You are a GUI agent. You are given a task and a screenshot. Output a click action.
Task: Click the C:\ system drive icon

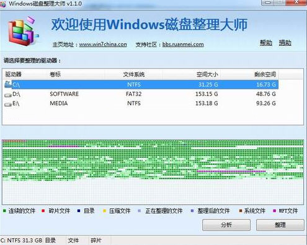[x=8, y=84]
